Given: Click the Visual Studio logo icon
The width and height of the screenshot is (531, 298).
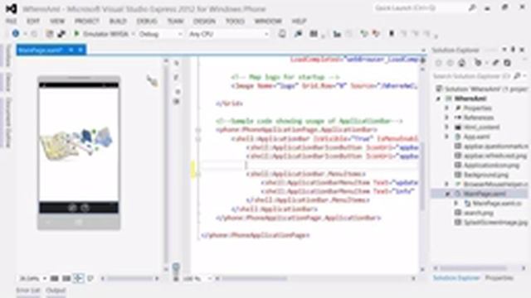Looking at the screenshot, I should point(11,8).
